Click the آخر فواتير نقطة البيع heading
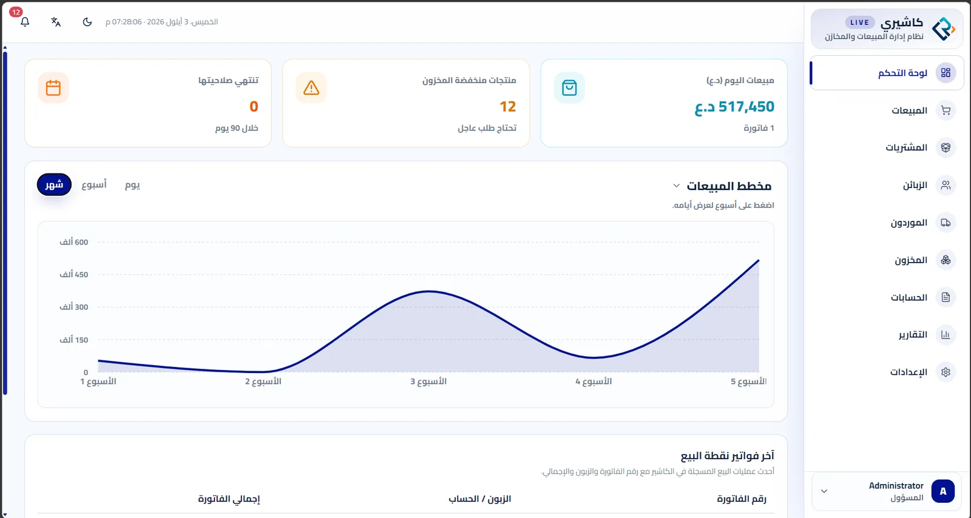The image size is (971, 518). 727,456
